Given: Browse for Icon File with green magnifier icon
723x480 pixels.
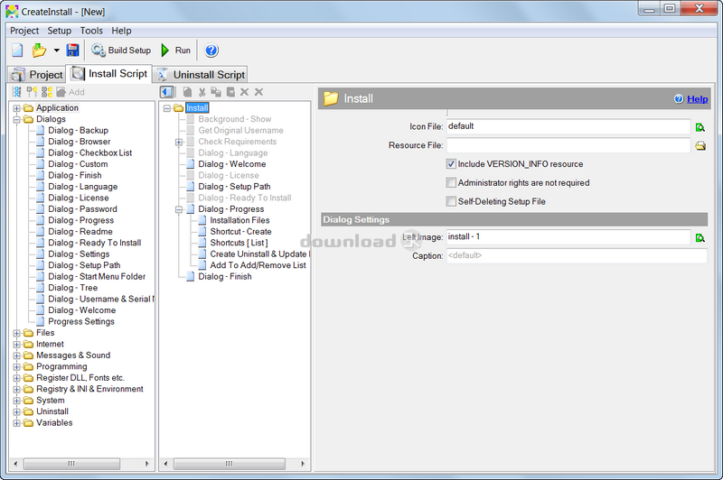Looking at the screenshot, I should [x=700, y=127].
